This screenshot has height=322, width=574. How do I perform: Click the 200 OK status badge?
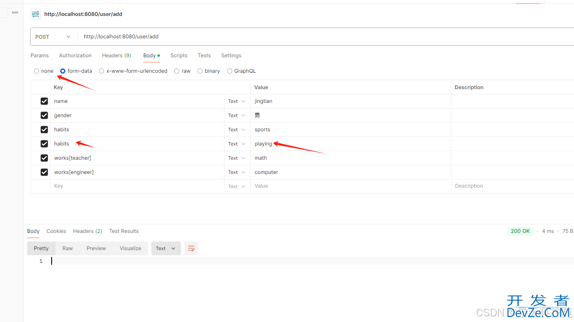pos(520,231)
